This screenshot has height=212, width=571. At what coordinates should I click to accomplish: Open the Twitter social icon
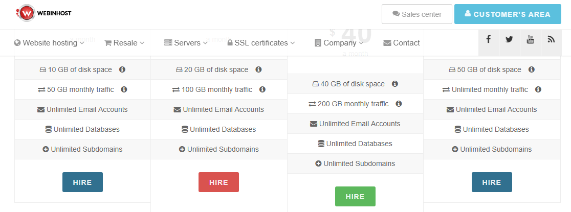509,40
